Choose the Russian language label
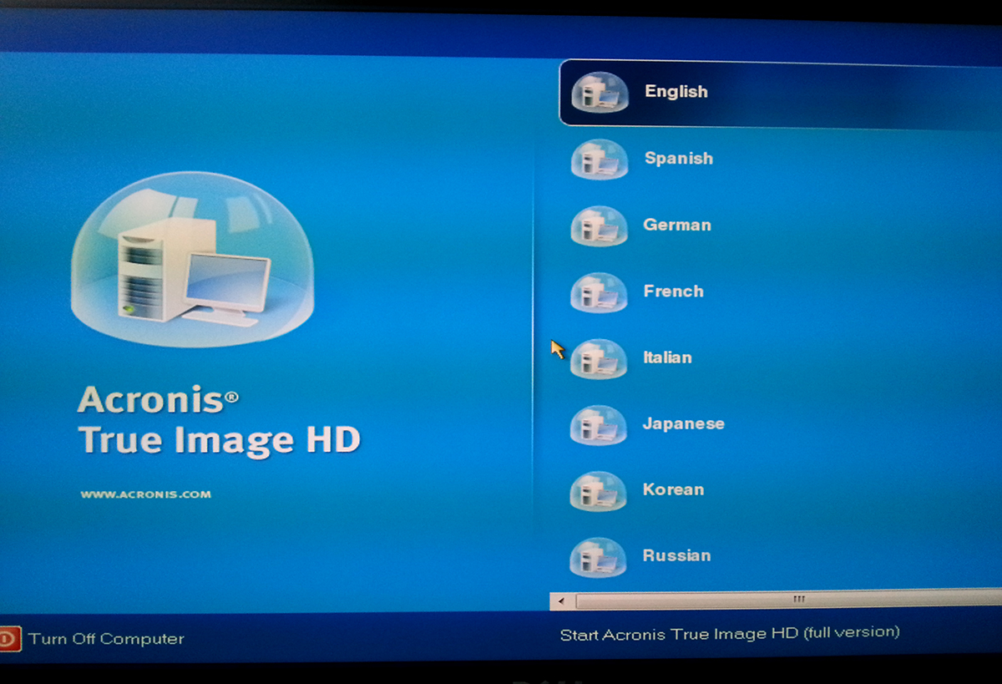 pos(676,555)
